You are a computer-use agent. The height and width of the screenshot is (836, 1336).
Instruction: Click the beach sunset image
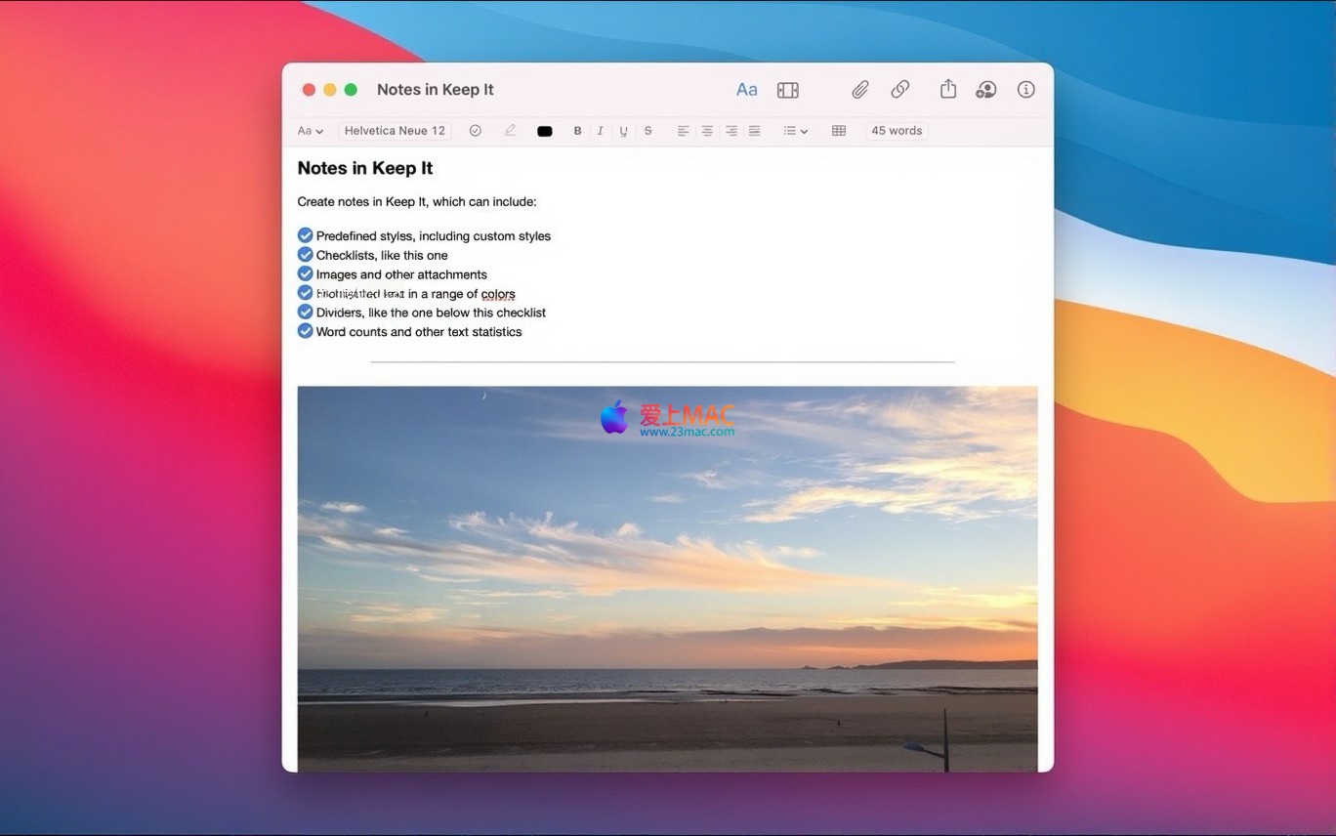pos(667,578)
